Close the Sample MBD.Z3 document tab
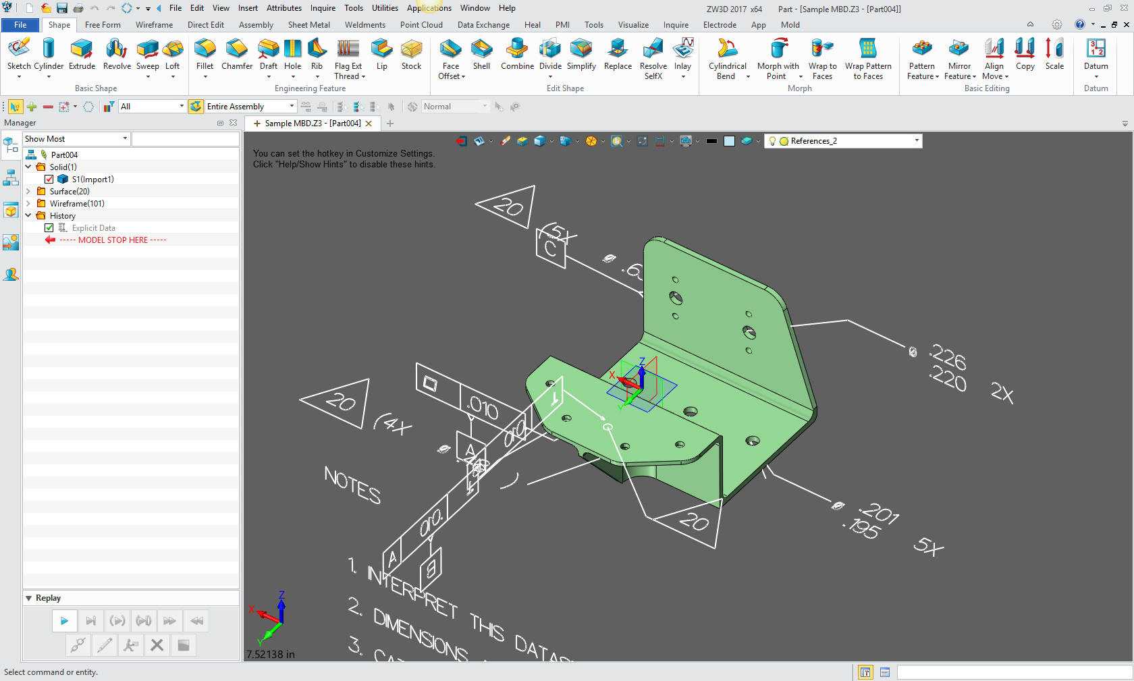Image resolution: width=1134 pixels, height=681 pixels. (x=369, y=124)
